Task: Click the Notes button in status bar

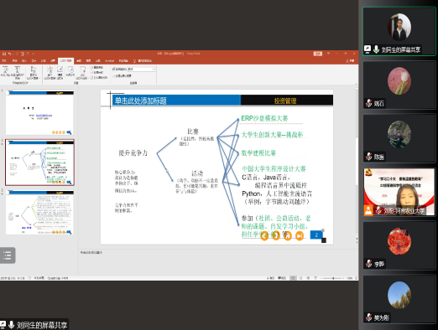Action: pos(270,278)
